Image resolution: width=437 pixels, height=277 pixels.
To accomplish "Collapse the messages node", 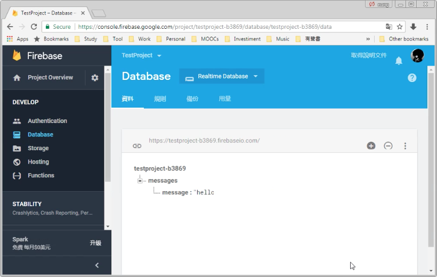I will [x=140, y=181].
